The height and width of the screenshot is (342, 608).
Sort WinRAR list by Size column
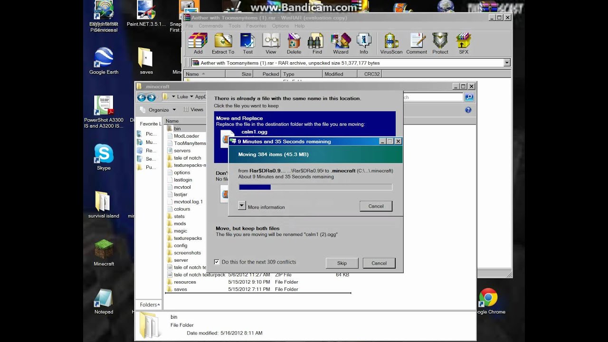[239, 74]
